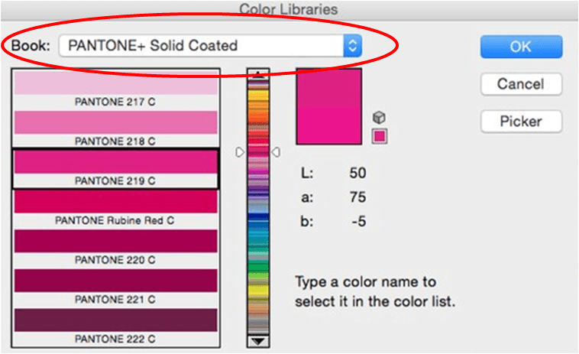579x354 pixels.
Task: Click the OK button
Action: (x=521, y=46)
